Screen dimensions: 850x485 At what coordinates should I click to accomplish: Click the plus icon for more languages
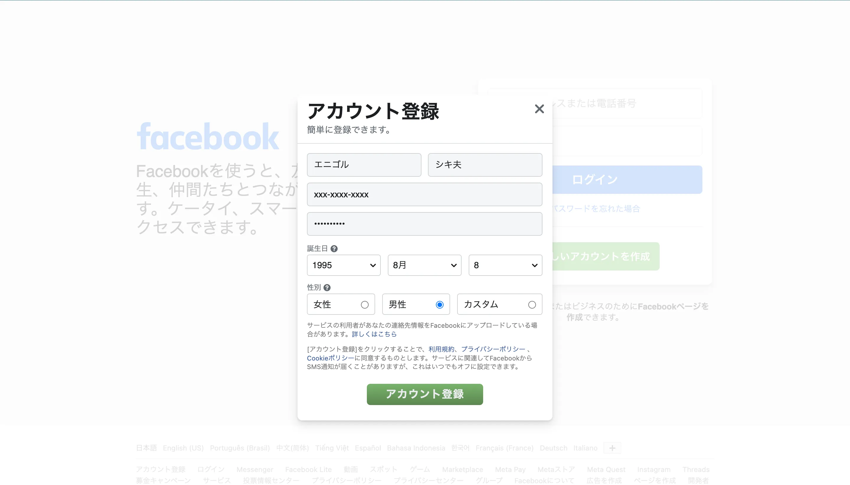612,448
